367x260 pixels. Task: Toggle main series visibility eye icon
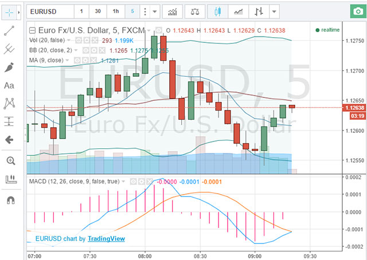tap(159, 30)
